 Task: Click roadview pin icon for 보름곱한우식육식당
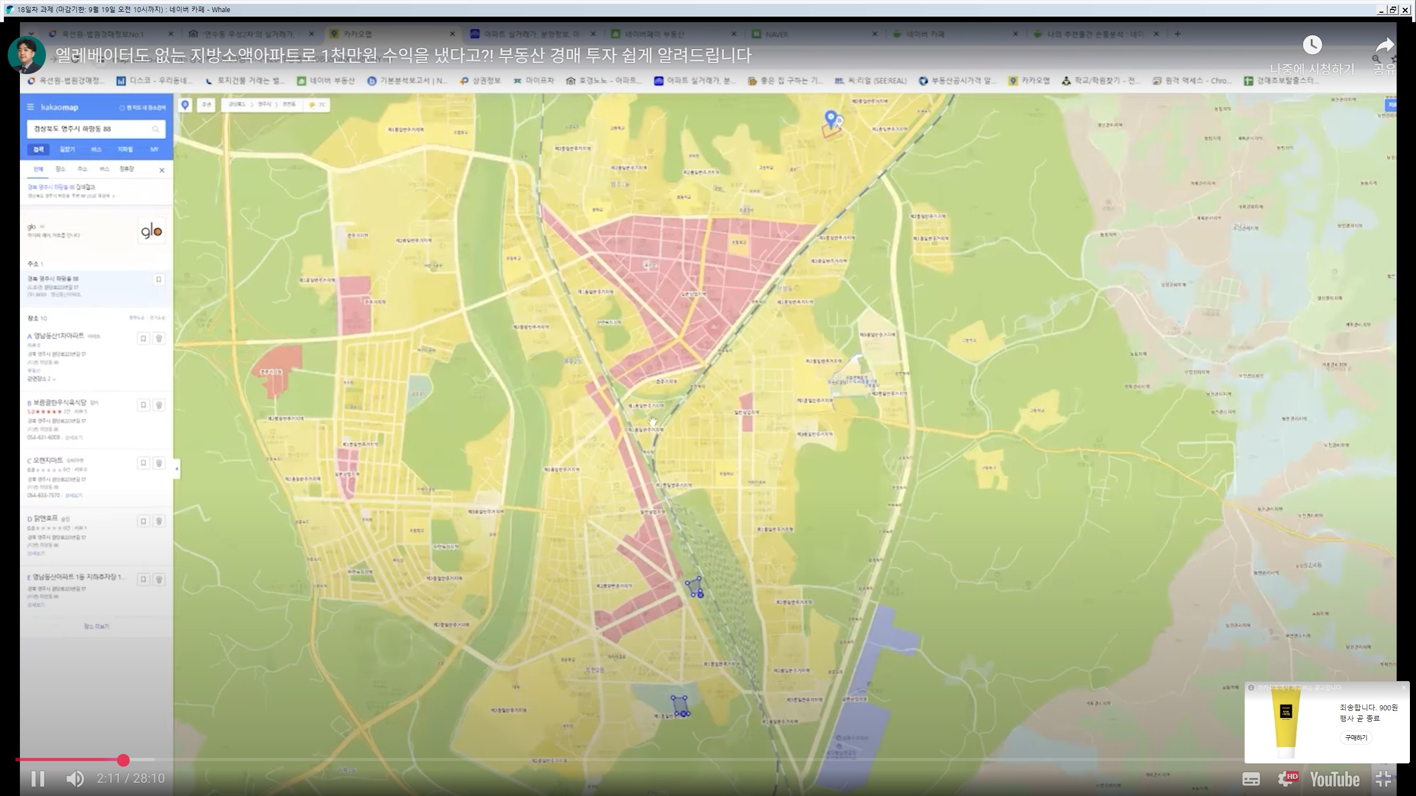pos(159,405)
